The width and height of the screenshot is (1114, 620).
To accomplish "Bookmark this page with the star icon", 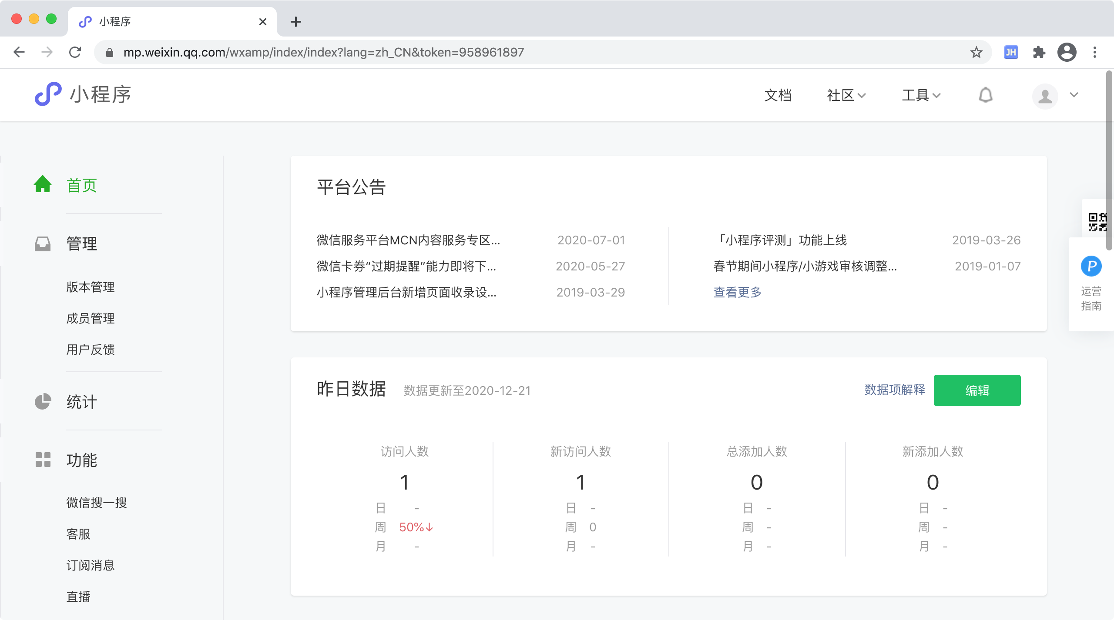I will (x=976, y=53).
